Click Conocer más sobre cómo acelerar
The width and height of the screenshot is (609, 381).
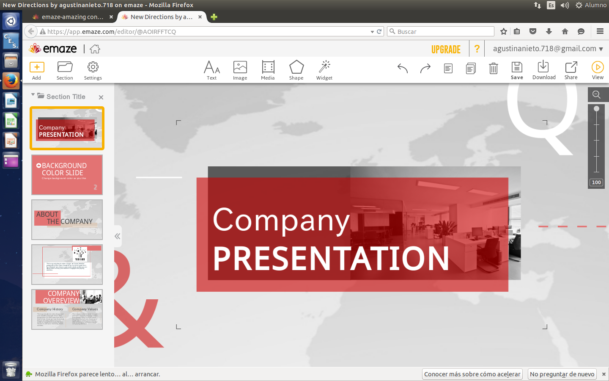[x=472, y=374]
